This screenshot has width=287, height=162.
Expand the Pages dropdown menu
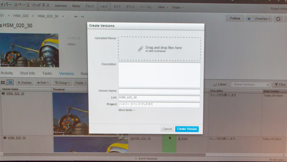177,7
